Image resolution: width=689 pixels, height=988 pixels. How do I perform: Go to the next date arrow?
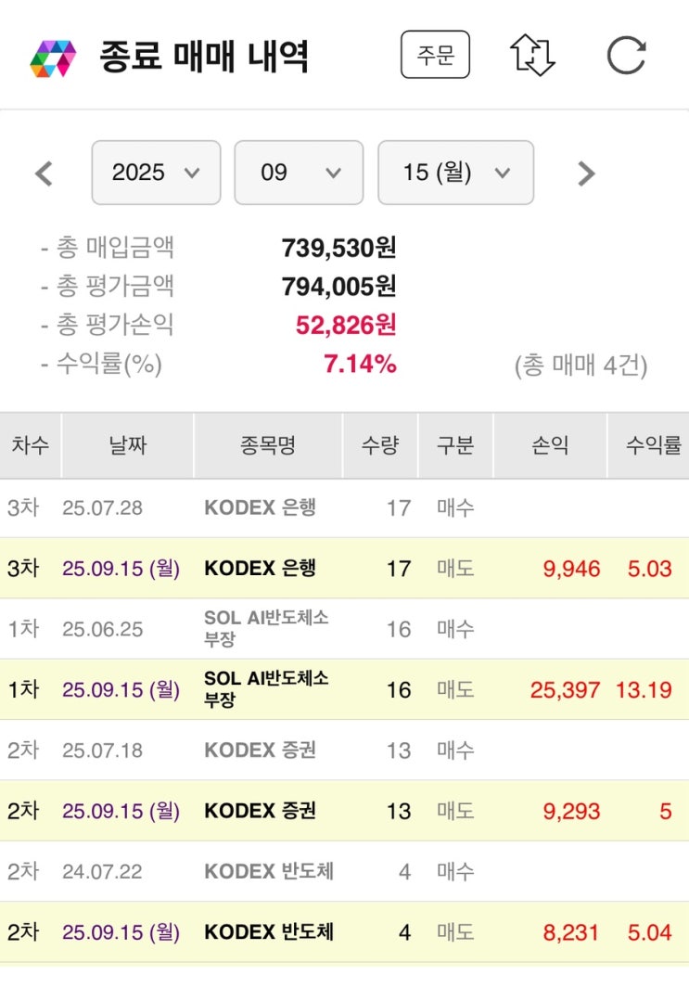pyautogui.click(x=585, y=173)
